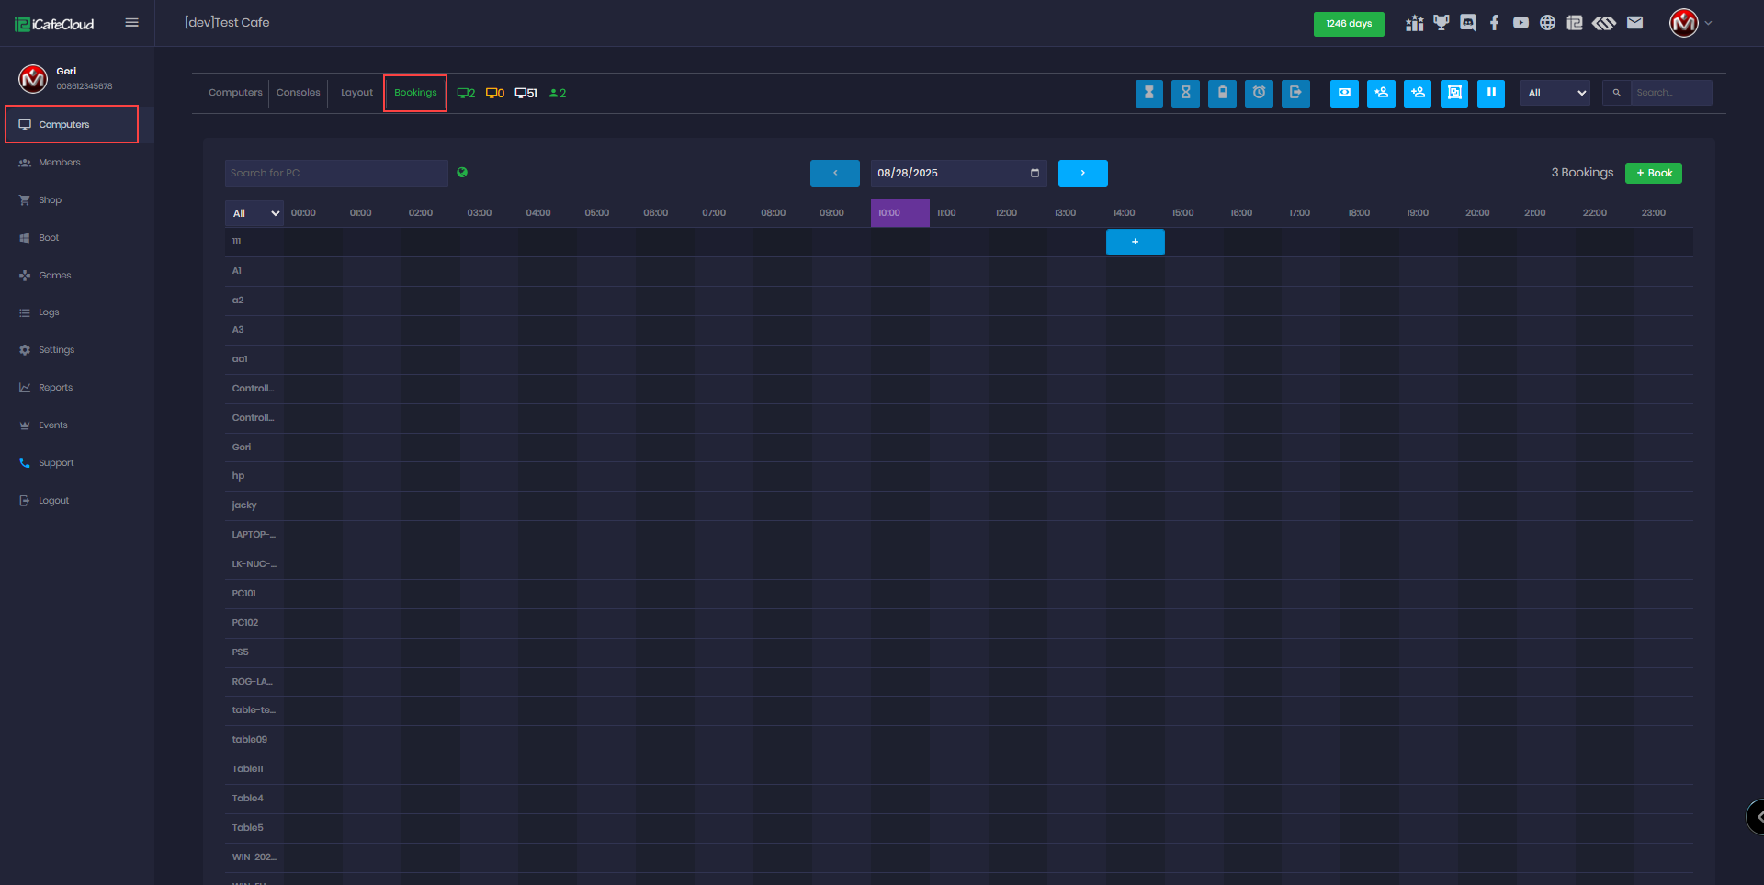The height and width of the screenshot is (885, 1764).
Task: Switch to the Consoles tab
Action: click(298, 93)
